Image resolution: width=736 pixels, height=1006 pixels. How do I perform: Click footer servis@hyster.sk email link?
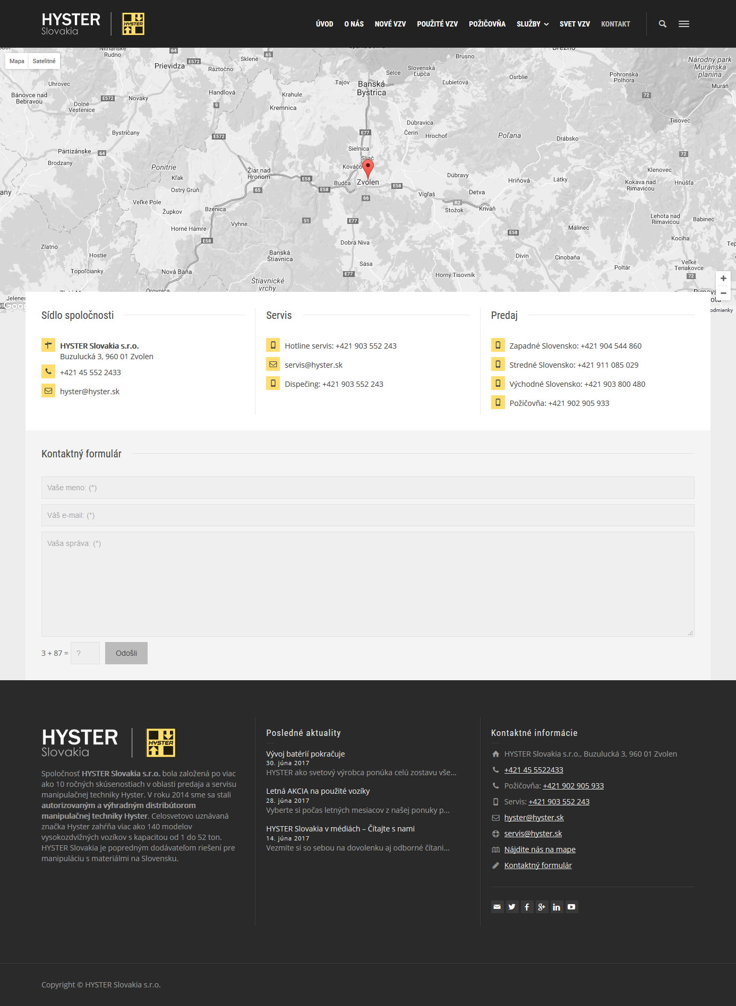coord(533,834)
